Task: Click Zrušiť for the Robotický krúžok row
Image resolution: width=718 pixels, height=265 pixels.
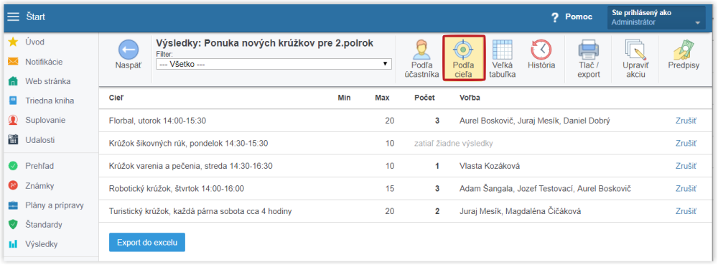Action: [x=686, y=189]
